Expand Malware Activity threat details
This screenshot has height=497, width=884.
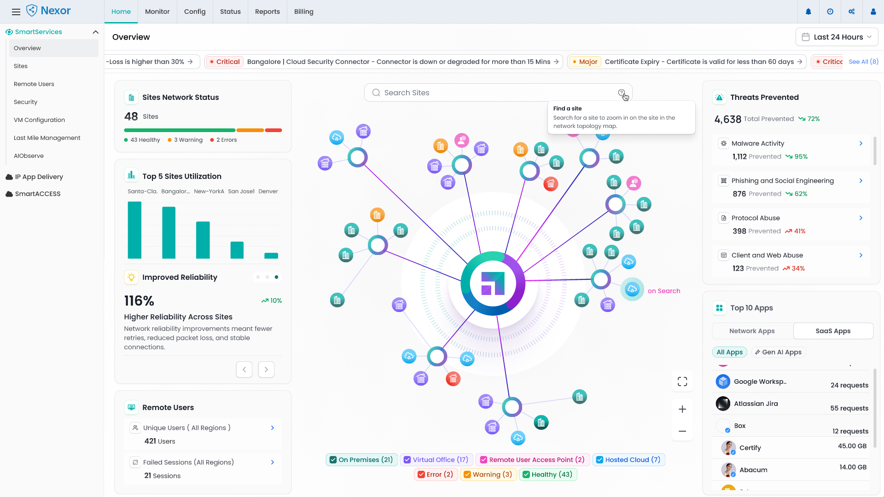(x=861, y=144)
